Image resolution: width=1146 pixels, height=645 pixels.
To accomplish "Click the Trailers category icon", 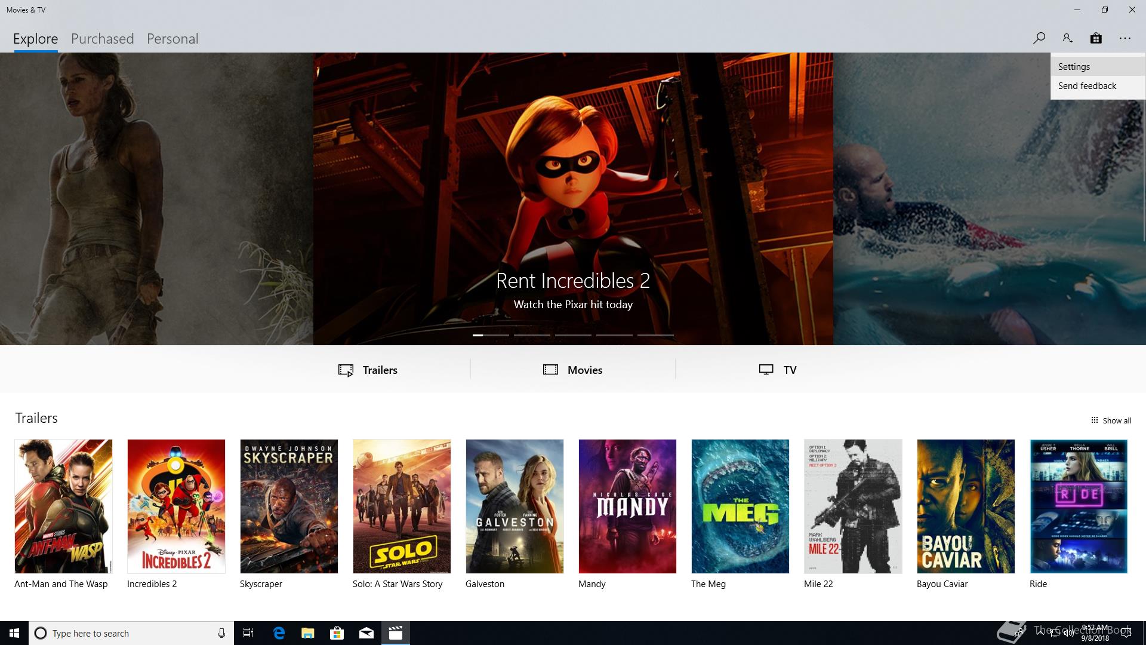I will point(346,370).
